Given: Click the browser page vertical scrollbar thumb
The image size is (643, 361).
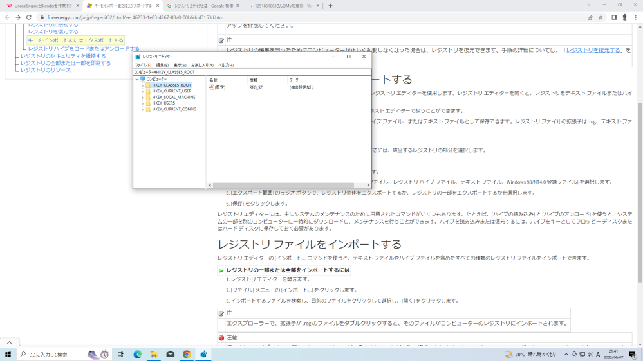Looking at the screenshot, I should [640, 192].
